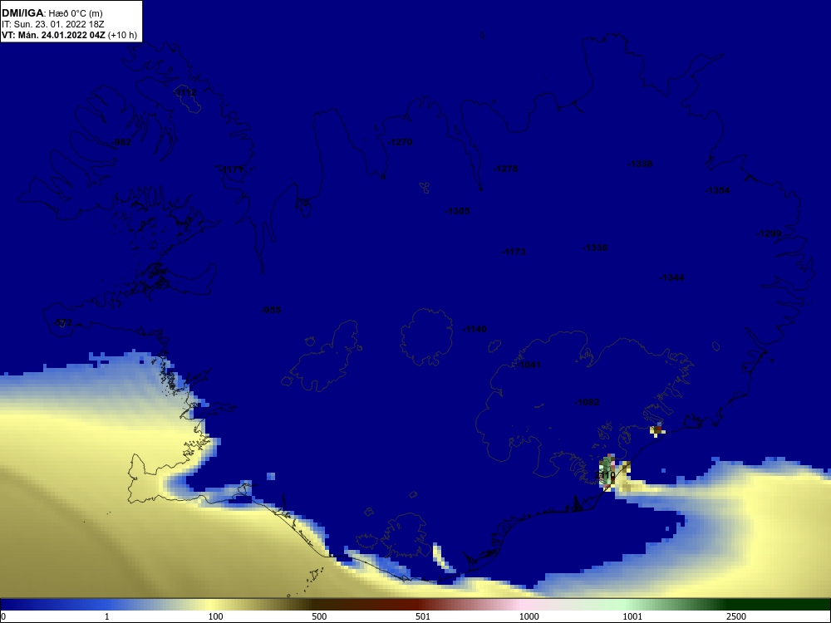Pick the pink colorbar segment above 1000
This screenshot has height=623, width=831.
[529, 605]
